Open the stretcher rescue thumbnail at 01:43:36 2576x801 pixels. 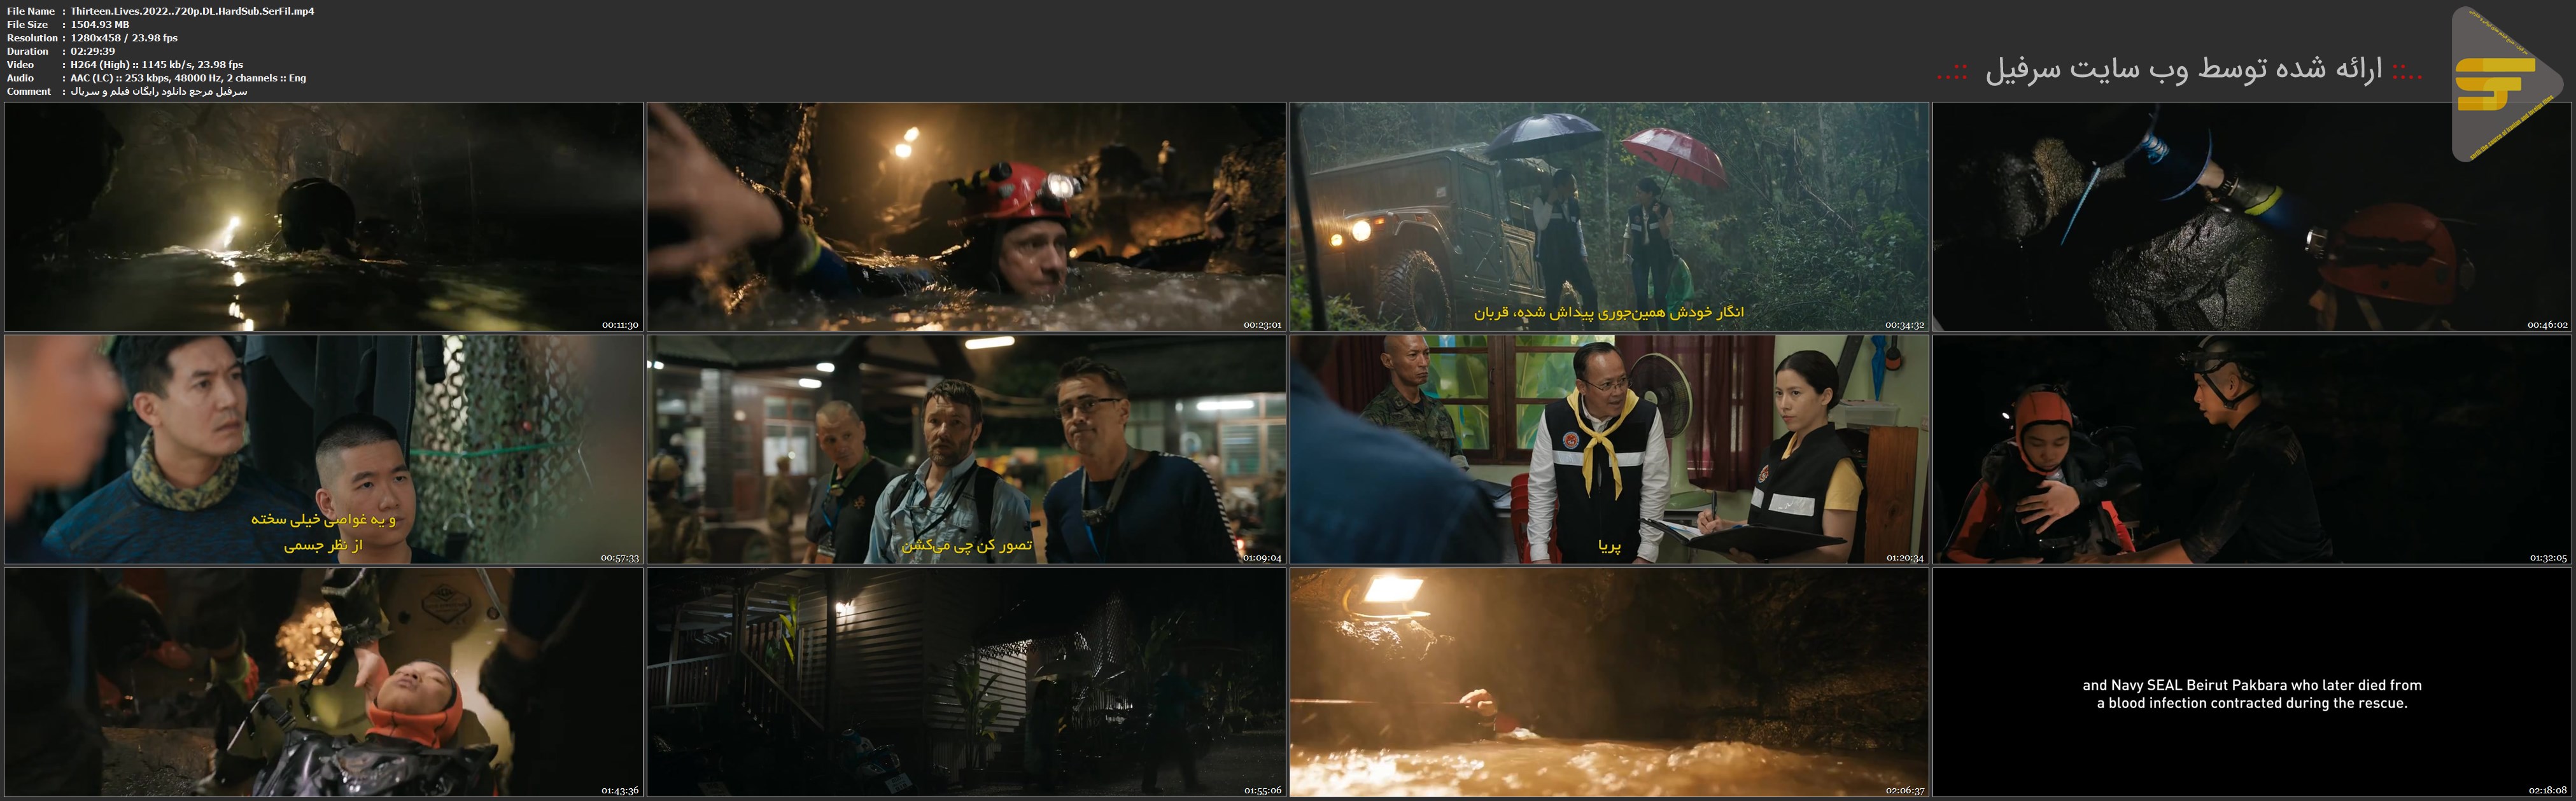pyautogui.click(x=323, y=682)
